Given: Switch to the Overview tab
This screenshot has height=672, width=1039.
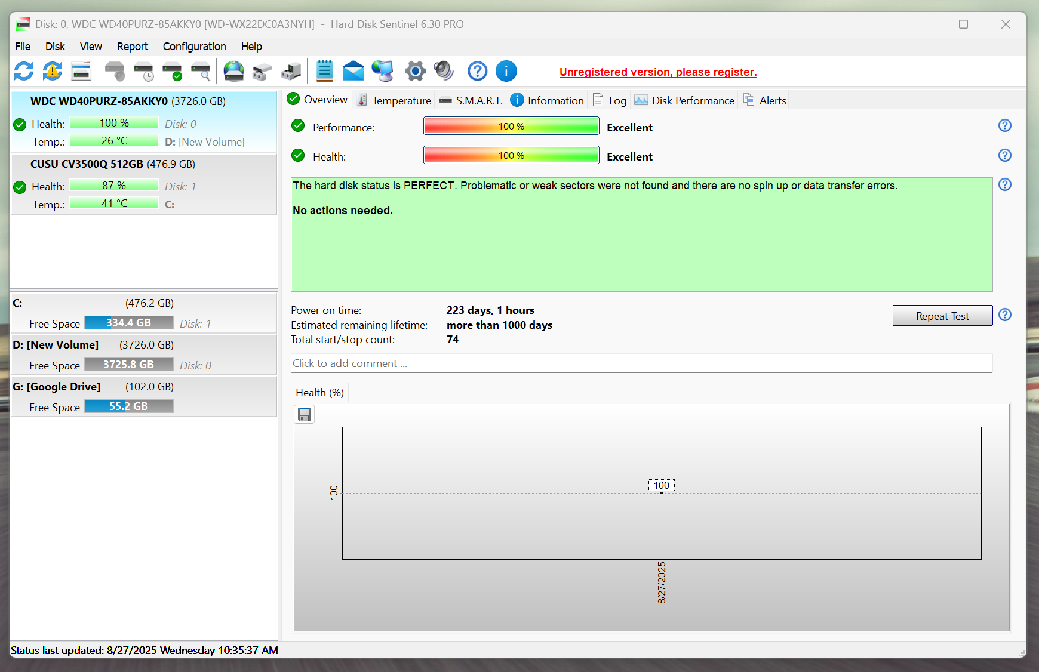Looking at the screenshot, I should (318, 99).
